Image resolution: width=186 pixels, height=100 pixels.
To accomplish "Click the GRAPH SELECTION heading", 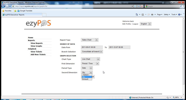I will 68,56.
